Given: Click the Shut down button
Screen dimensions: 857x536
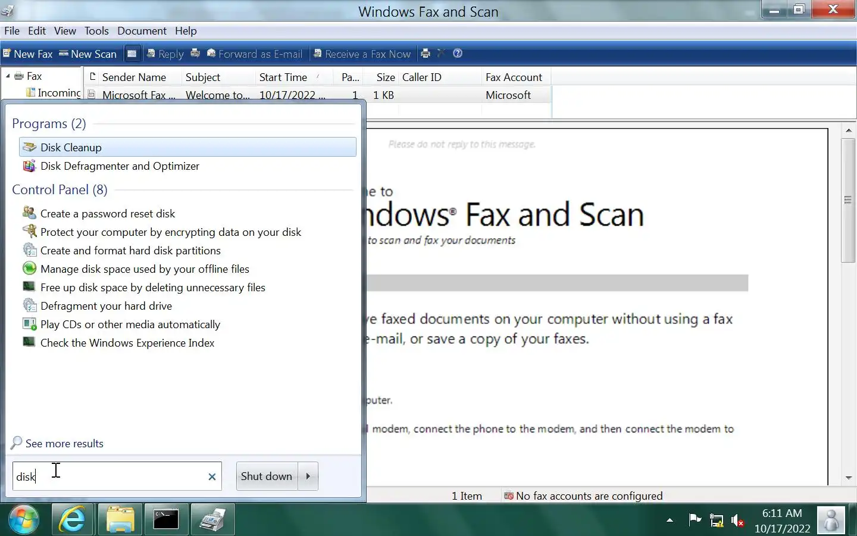Looking at the screenshot, I should 267,476.
